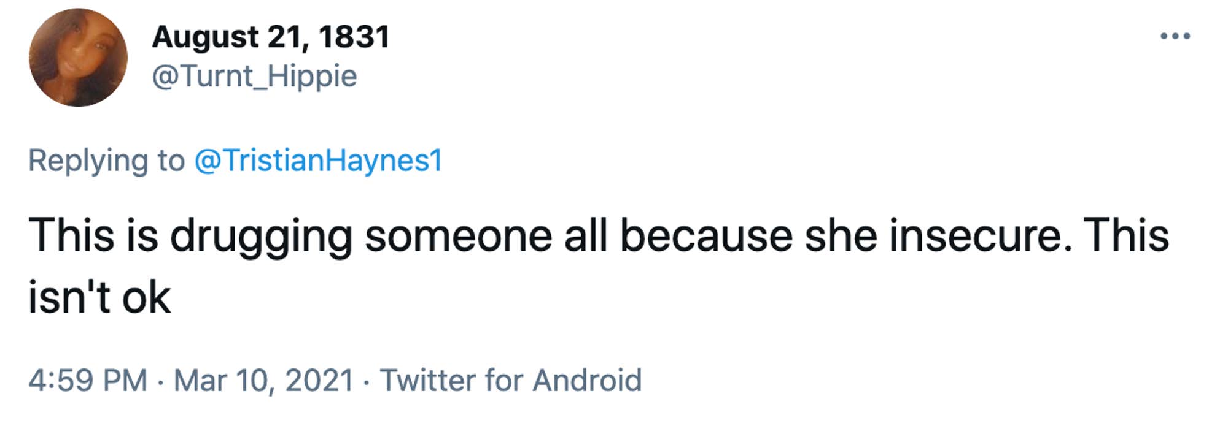Open the "Twitter for Android" source link

pyautogui.click(x=511, y=380)
